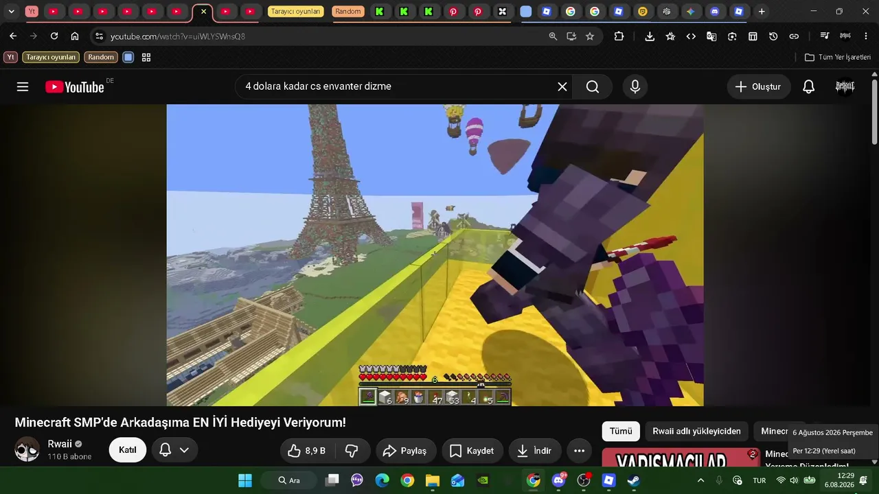The height and width of the screenshot is (494, 879).
Task: Open the browser home page
Action: click(x=75, y=36)
